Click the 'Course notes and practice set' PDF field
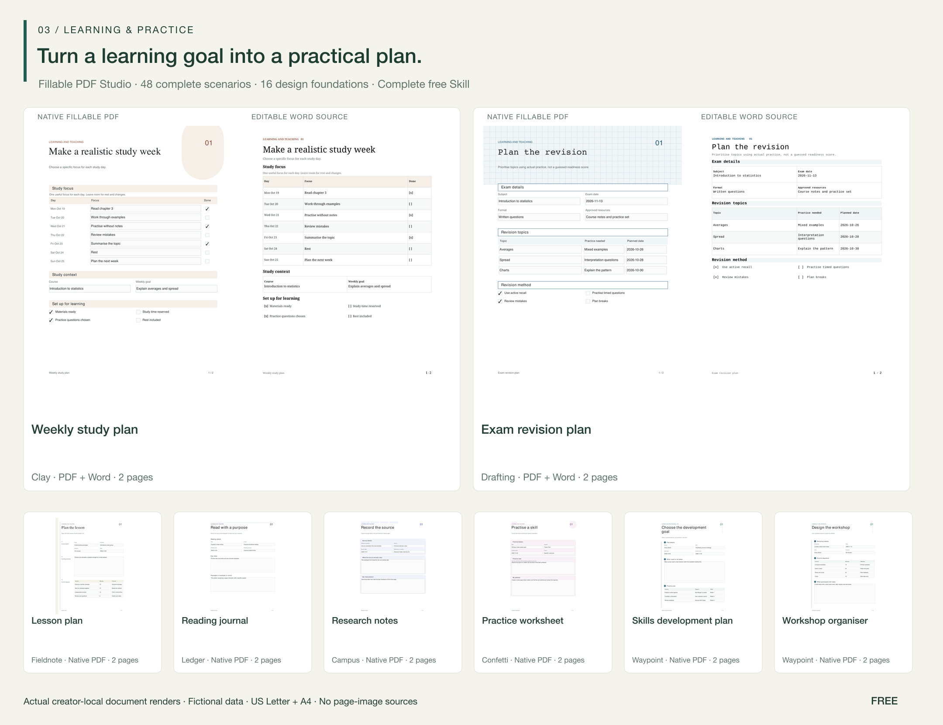The height and width of the screenshot is (725, 943). (x=626, y=217)
